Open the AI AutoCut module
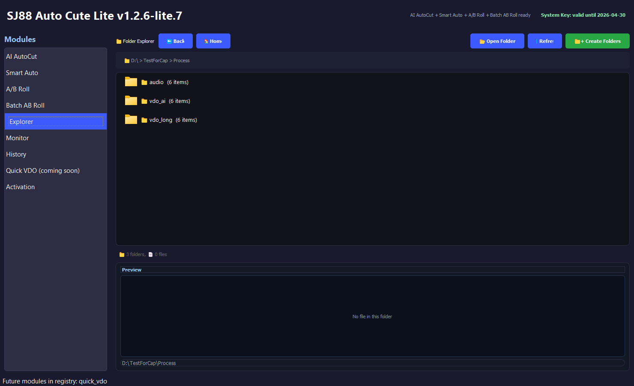The height and width of the screenshot is (386, 634). [21, 57]
